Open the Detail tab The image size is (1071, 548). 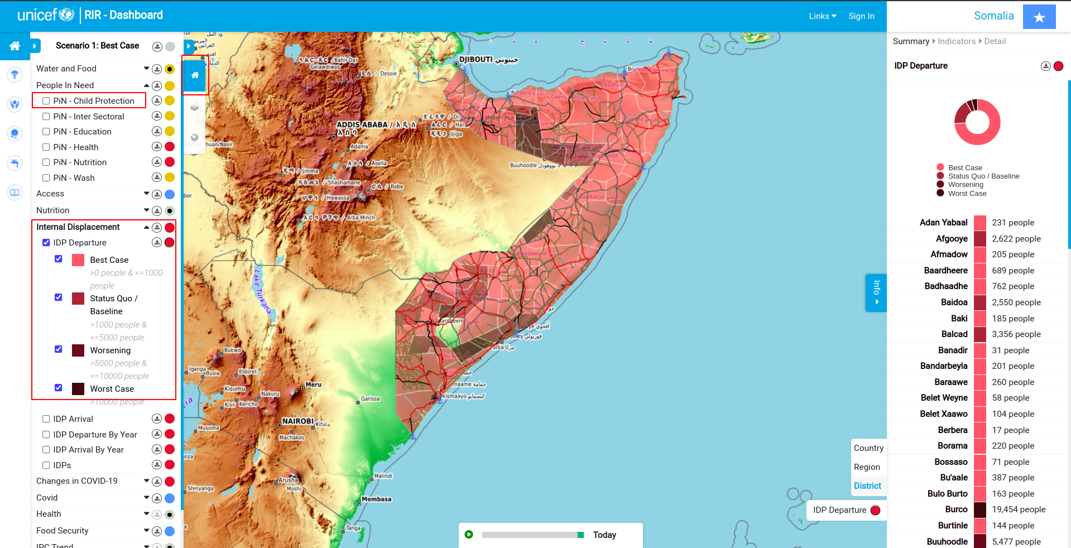click(x=995, y=41)
